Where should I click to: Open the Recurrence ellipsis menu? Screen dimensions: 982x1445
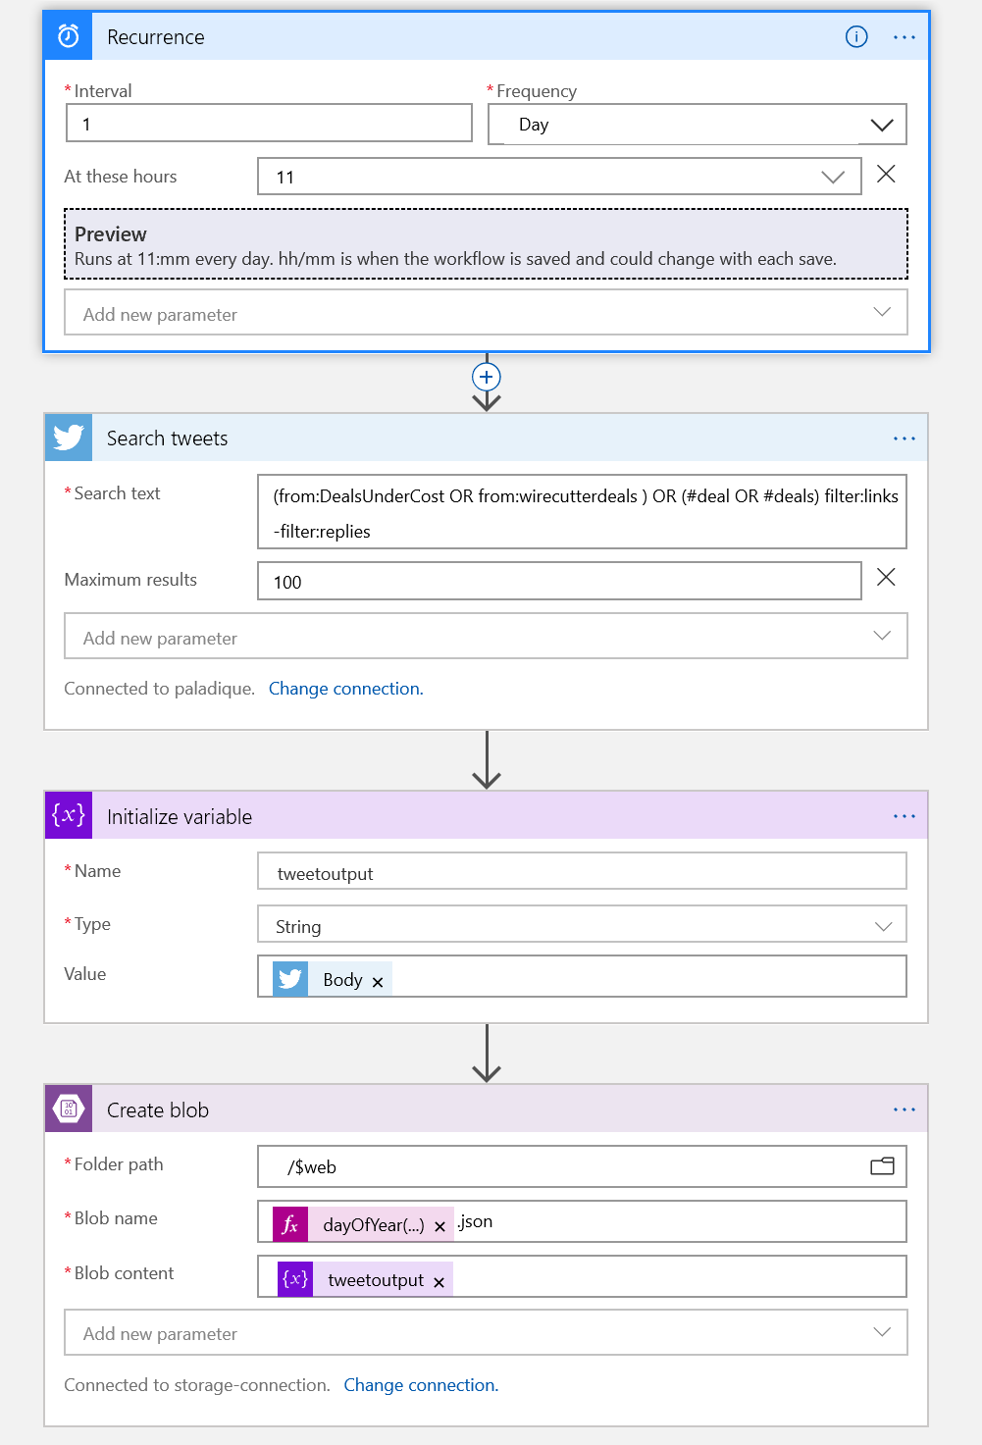(904, 37)
